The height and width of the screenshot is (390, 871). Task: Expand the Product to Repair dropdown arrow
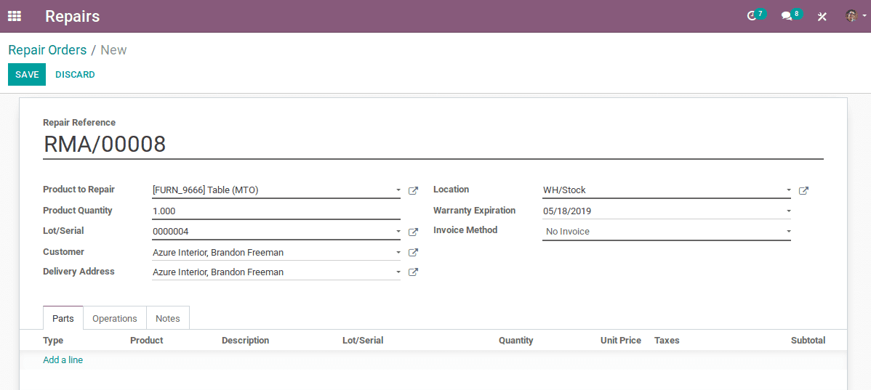coord(398,190)
